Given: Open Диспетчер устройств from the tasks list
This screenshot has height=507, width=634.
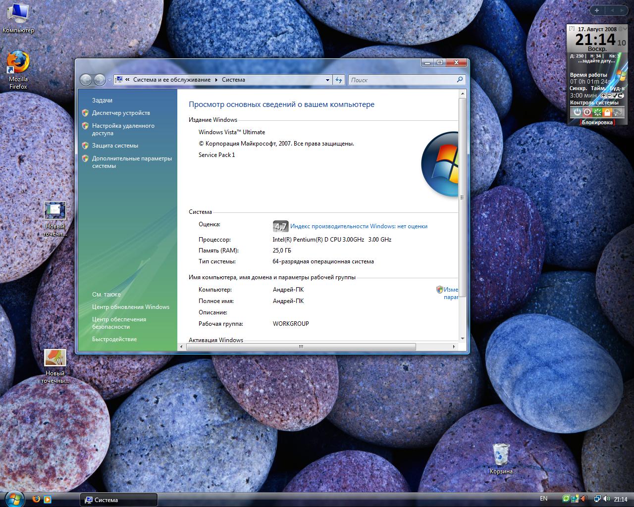Looking at the screenshot, I should [121, 113].
